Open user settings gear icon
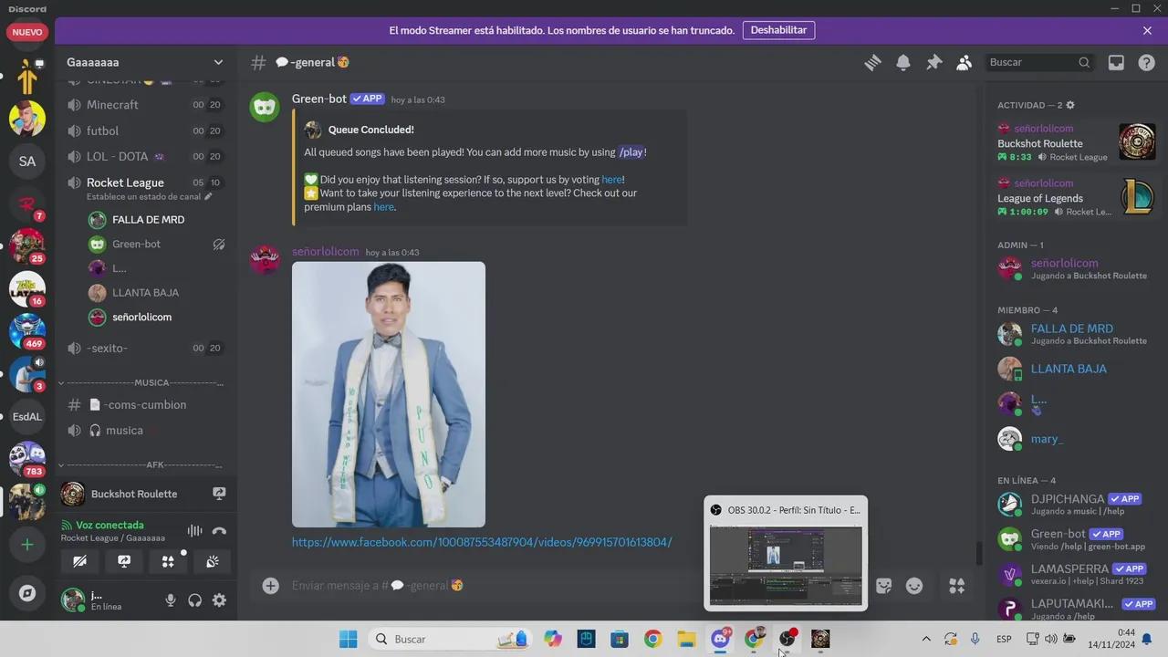 tap(219, 600)
